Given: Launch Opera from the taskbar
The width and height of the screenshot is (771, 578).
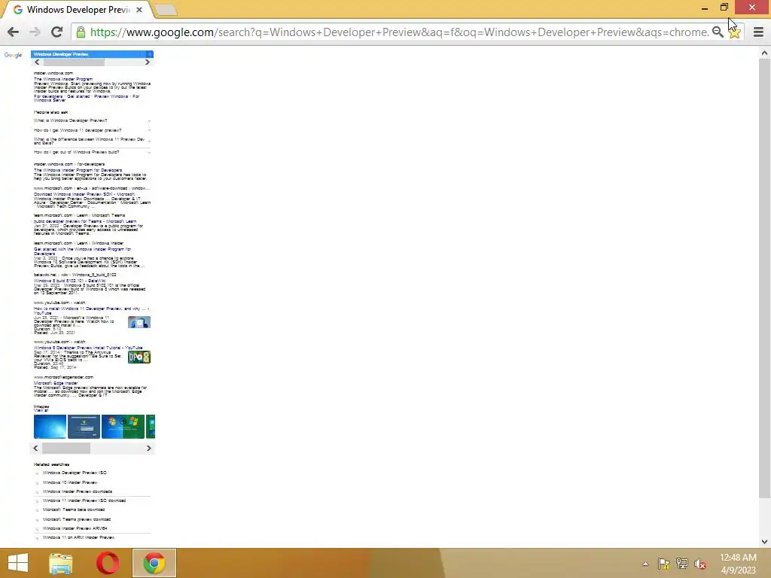Looking at the screenshot, I should [x=108, y=563].
